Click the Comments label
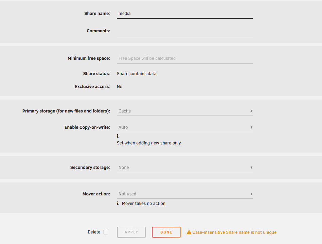This screenshot has height=244, width=322. pos(99,31)
